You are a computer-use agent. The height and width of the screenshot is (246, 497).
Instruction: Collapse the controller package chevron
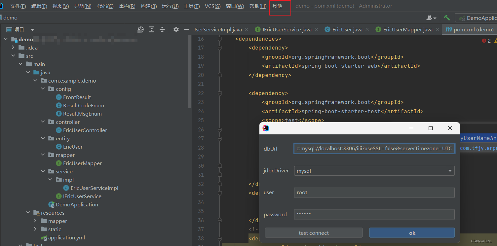(x=43, y=122)
